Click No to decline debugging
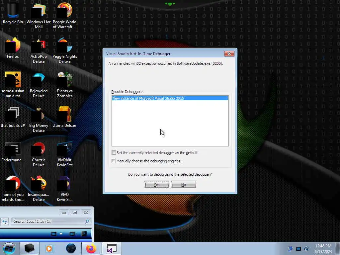 pyautogui.click(x=184, y=185)
